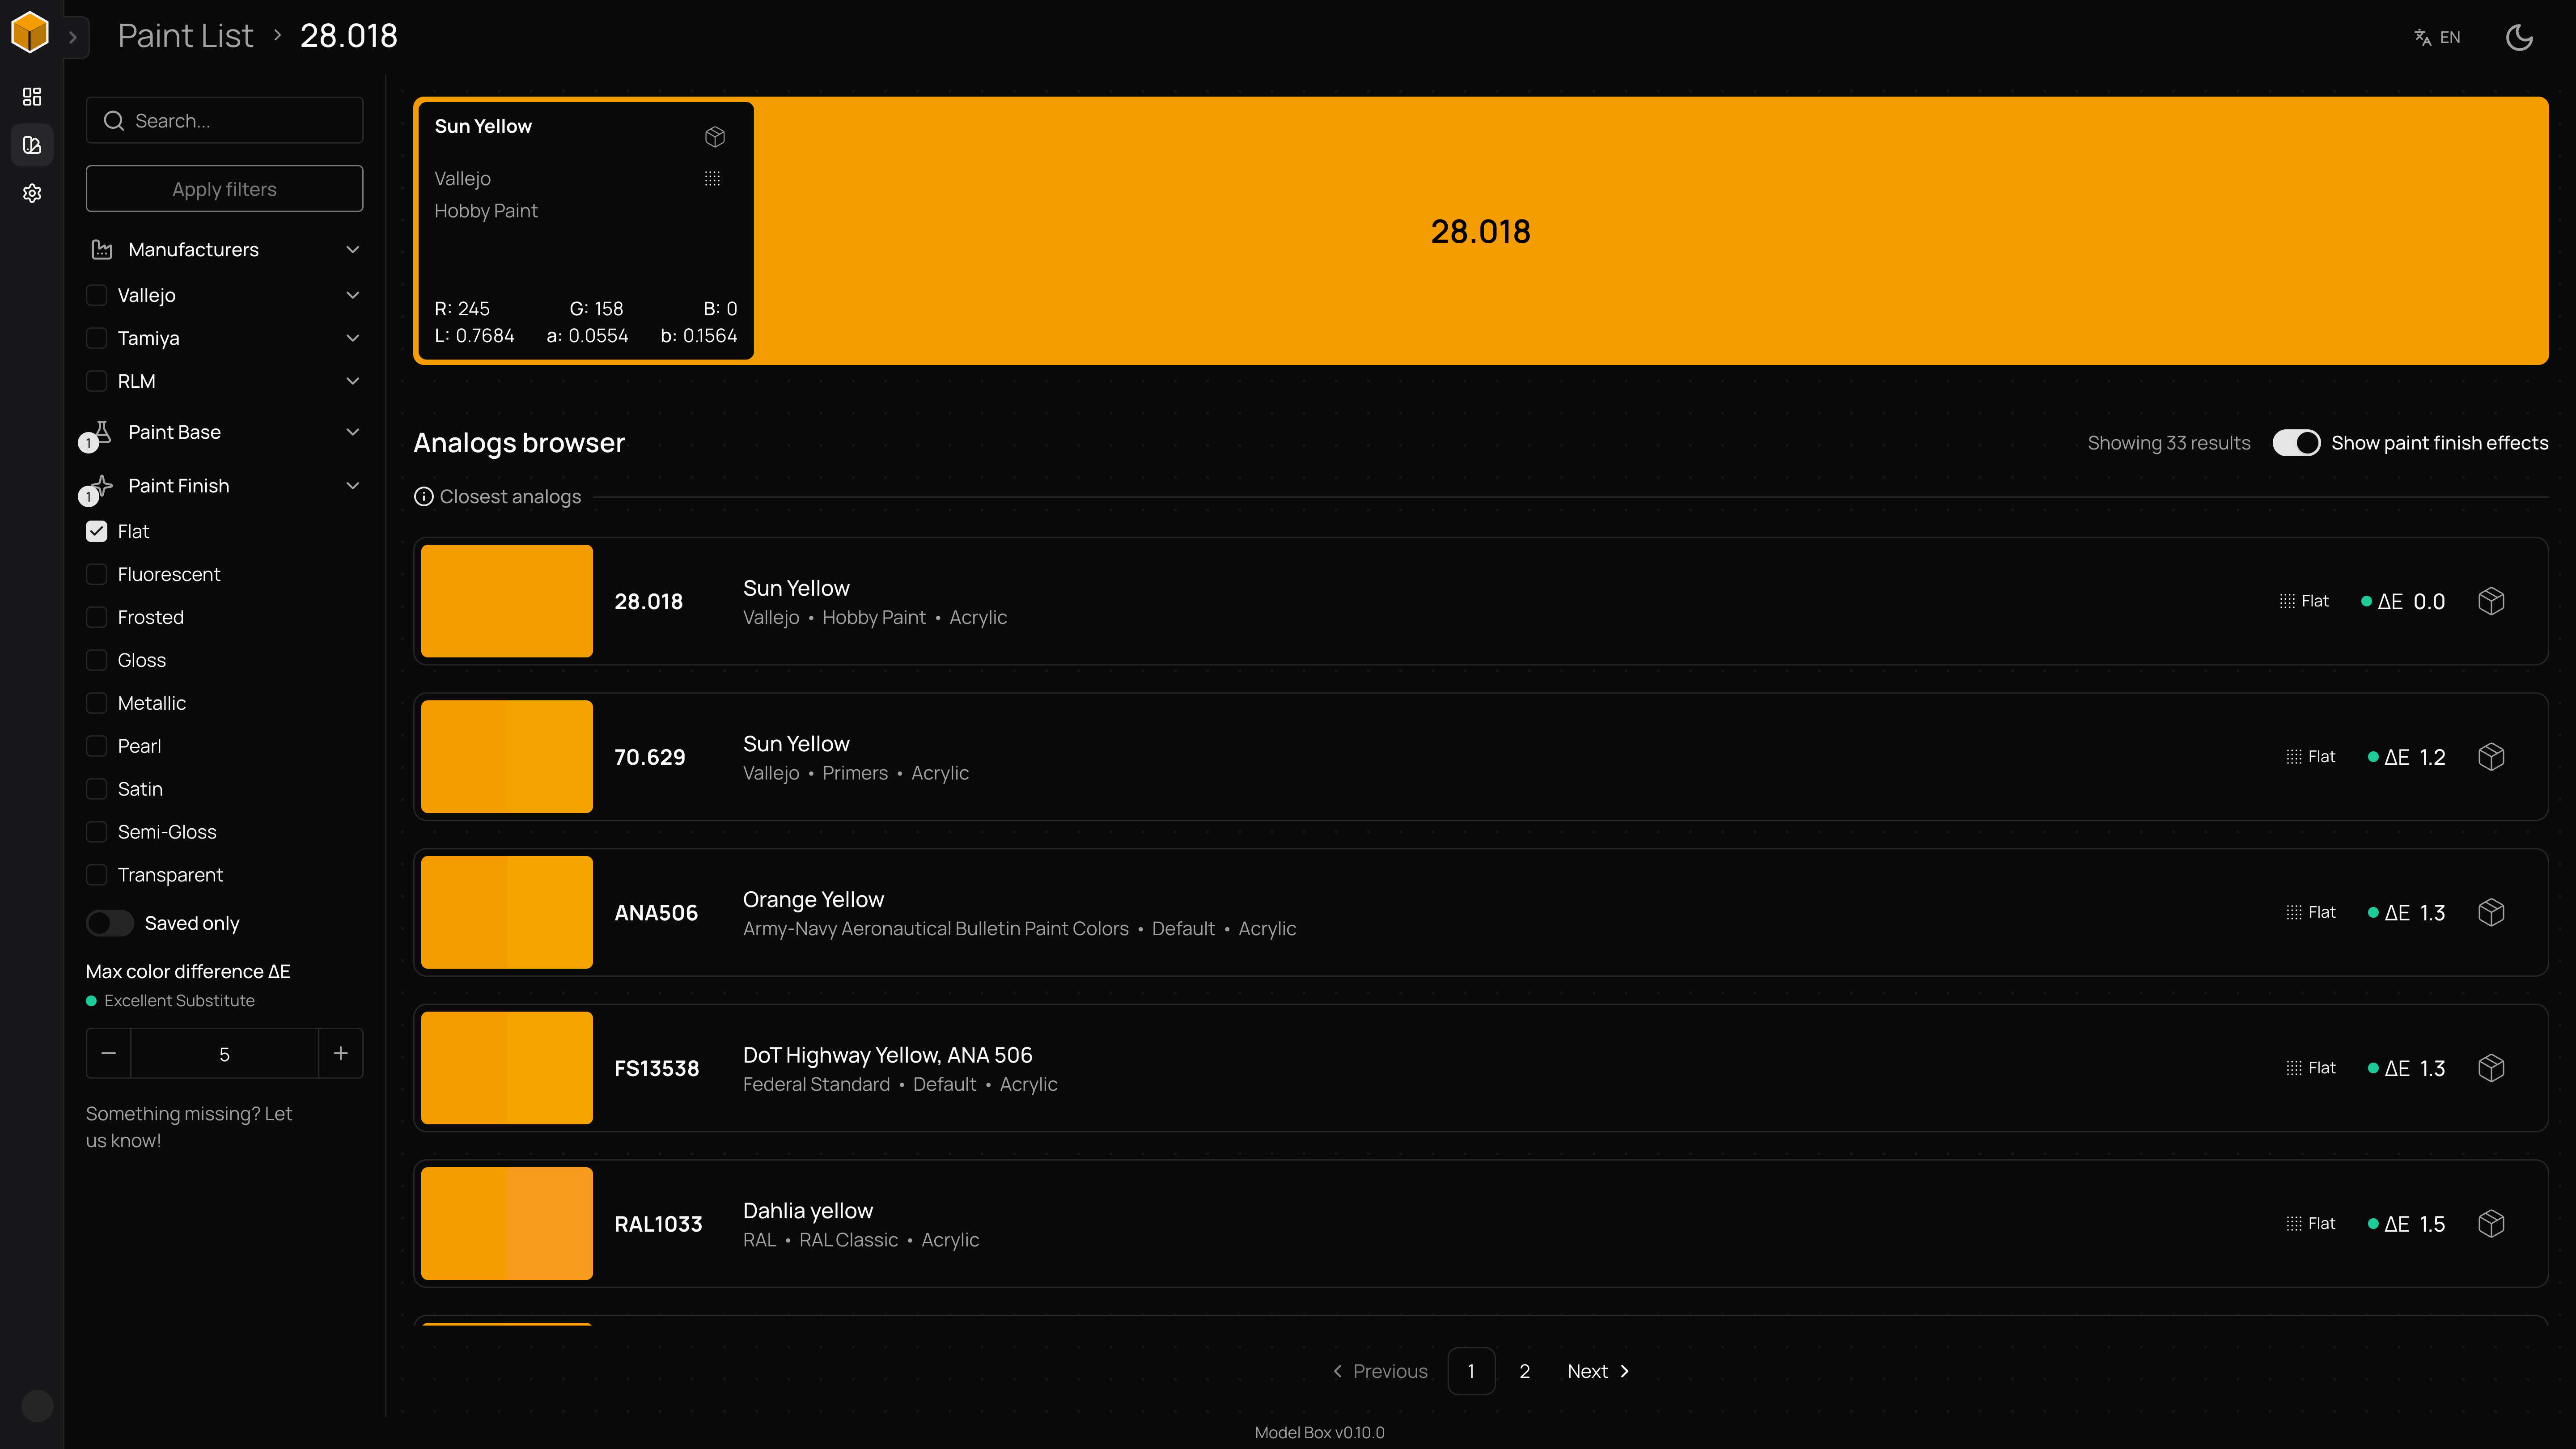Check the Semi-Gloss finish checkbox
2576x1449 pixels.
coord(96,832)
